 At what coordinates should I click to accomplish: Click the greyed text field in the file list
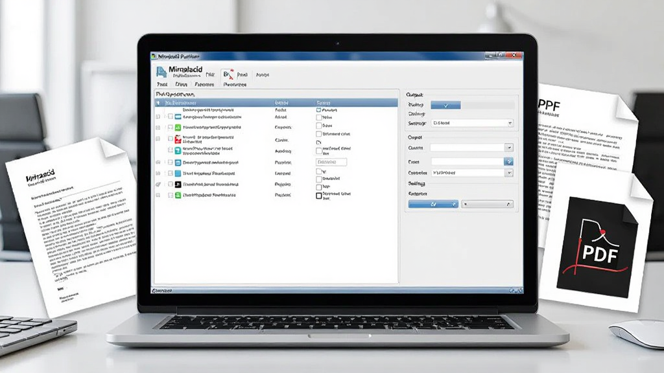point(331,162)
